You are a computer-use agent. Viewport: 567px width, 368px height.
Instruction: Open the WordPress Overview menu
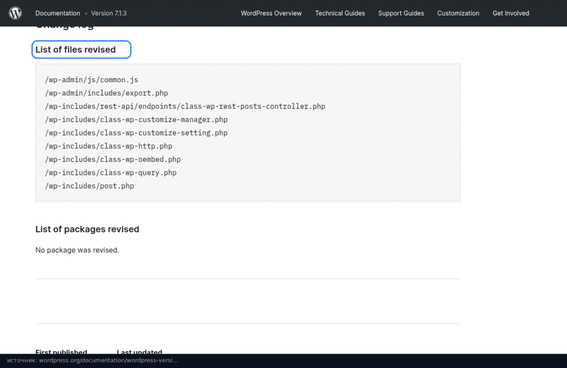click(271, 13)
